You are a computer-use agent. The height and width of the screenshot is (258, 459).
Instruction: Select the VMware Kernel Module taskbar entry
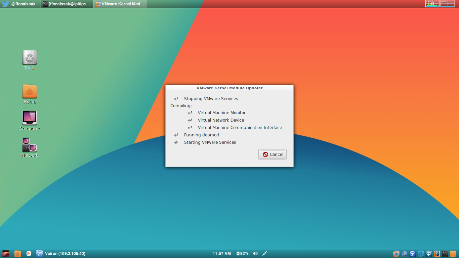pos(120,4)
